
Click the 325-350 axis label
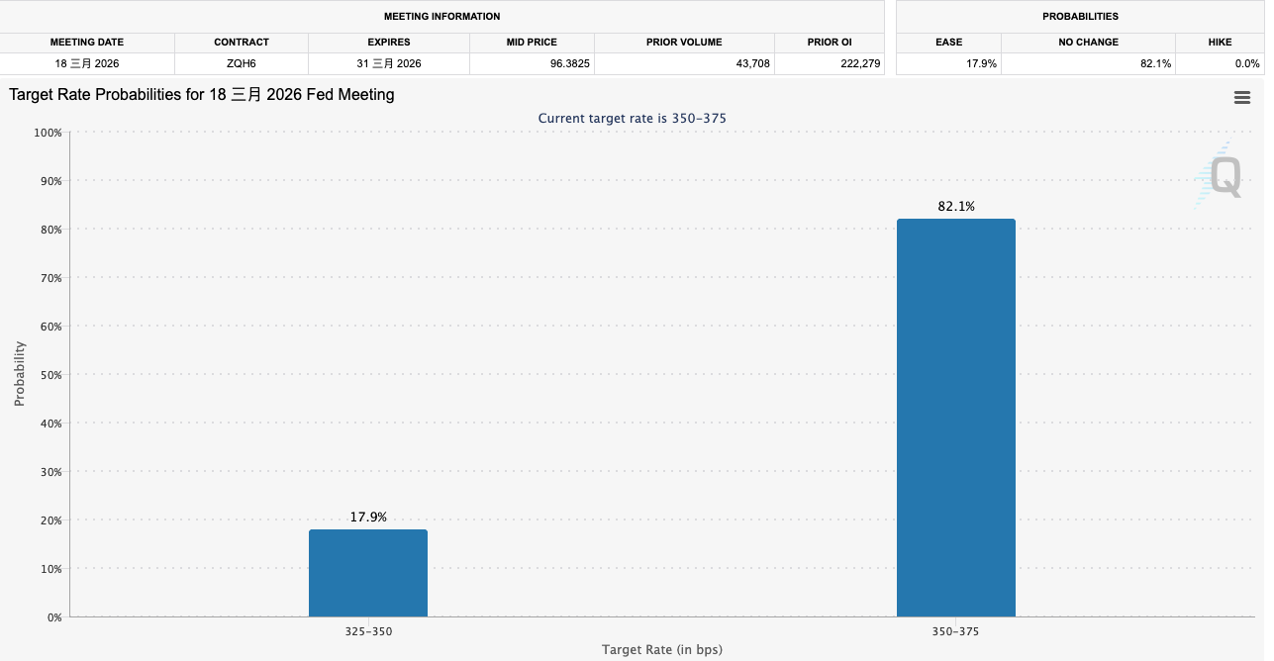[368, 630]
